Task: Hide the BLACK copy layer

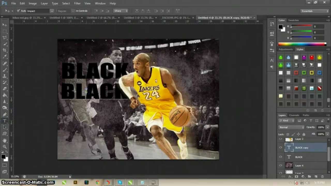Action: pos(281,148)
